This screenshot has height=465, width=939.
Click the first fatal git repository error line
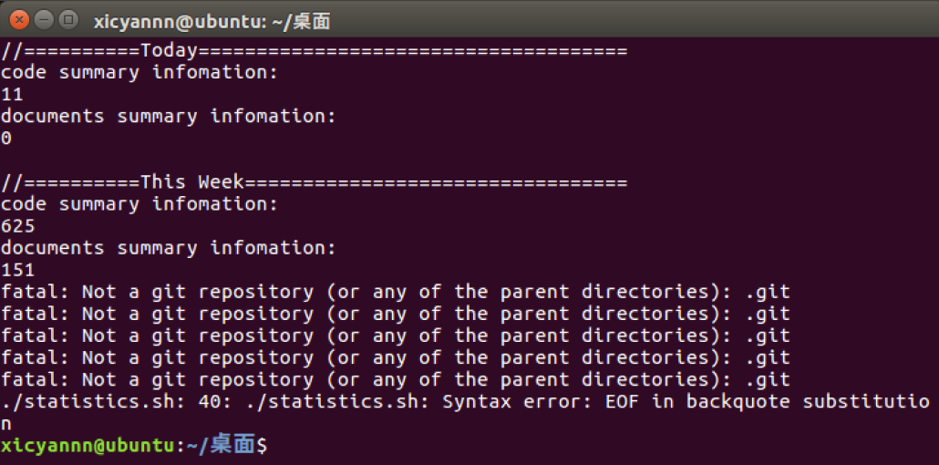click(396, 293)
